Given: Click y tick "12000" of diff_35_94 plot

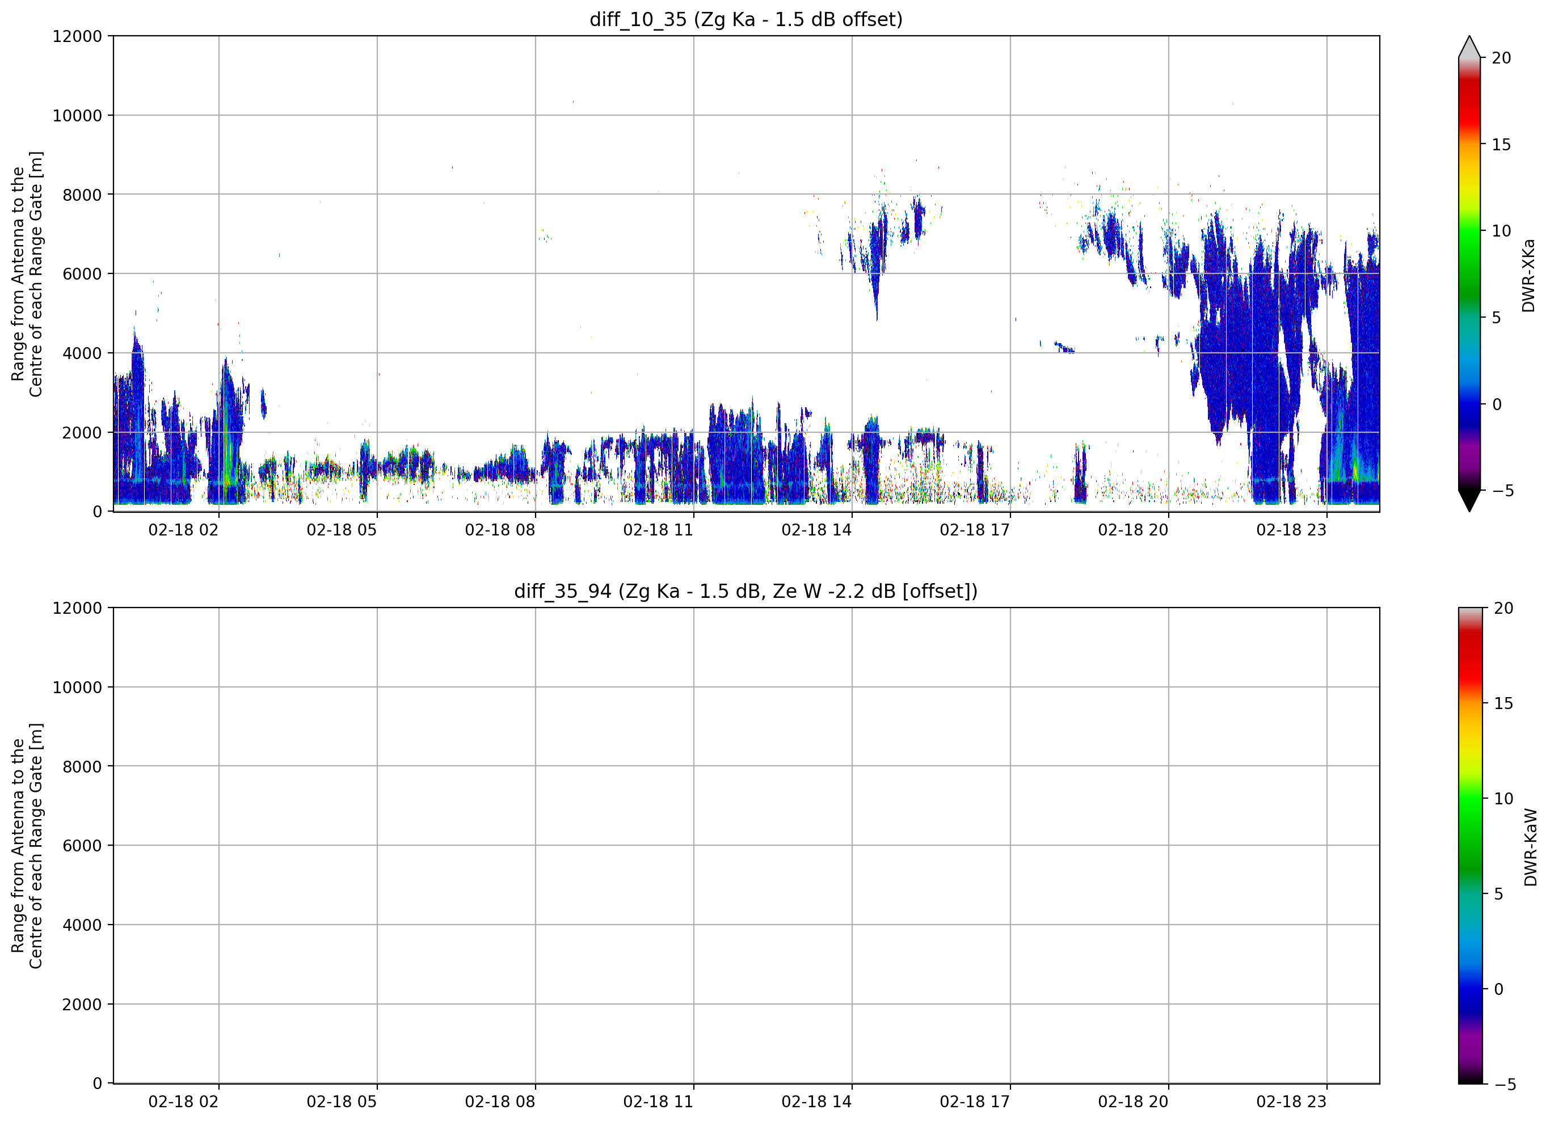Looking at the screenshot, I should click(77, 608).
